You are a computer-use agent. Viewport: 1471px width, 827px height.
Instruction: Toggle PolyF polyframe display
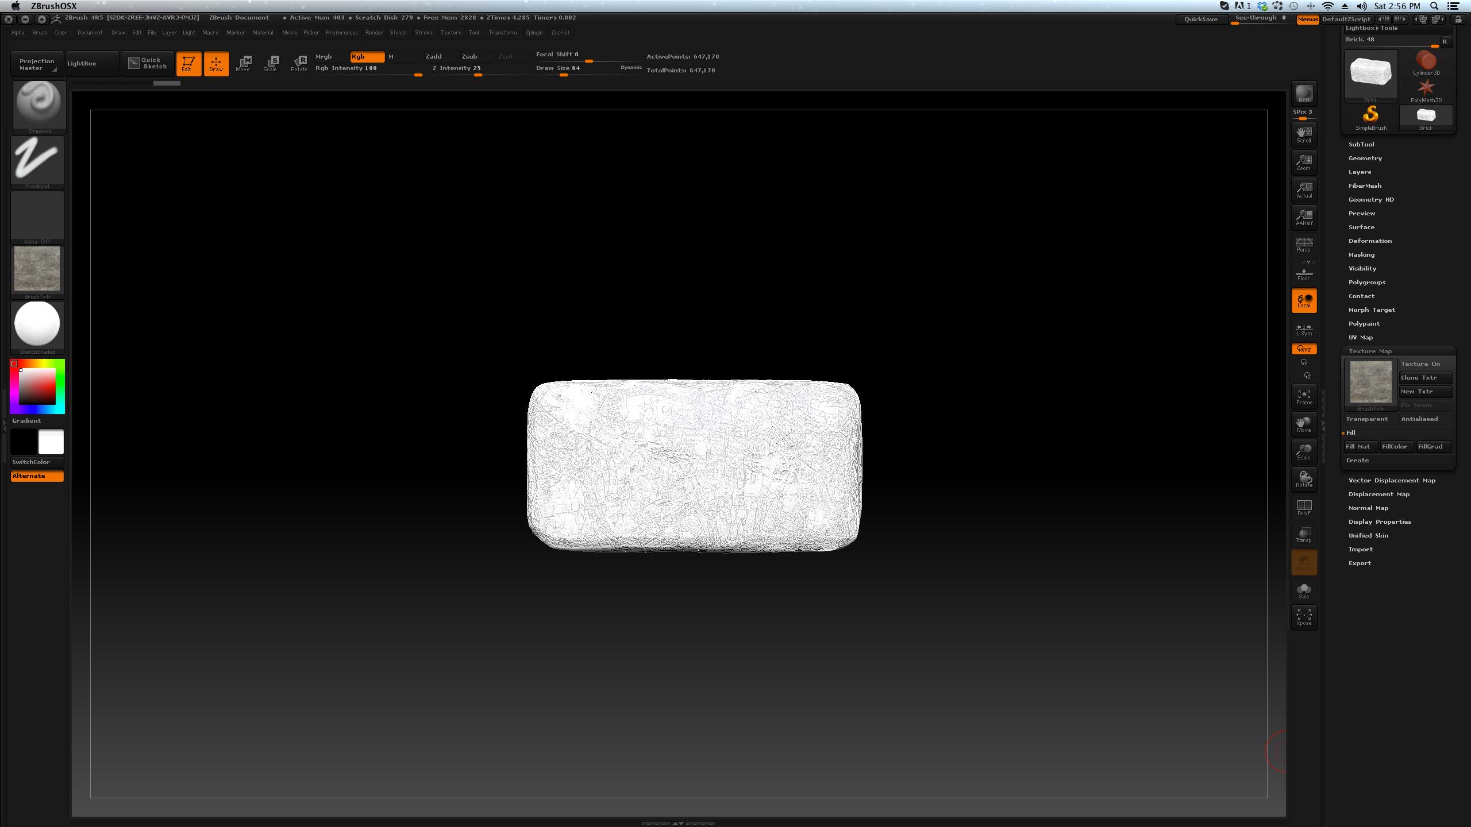click(x=1304, y=507)
